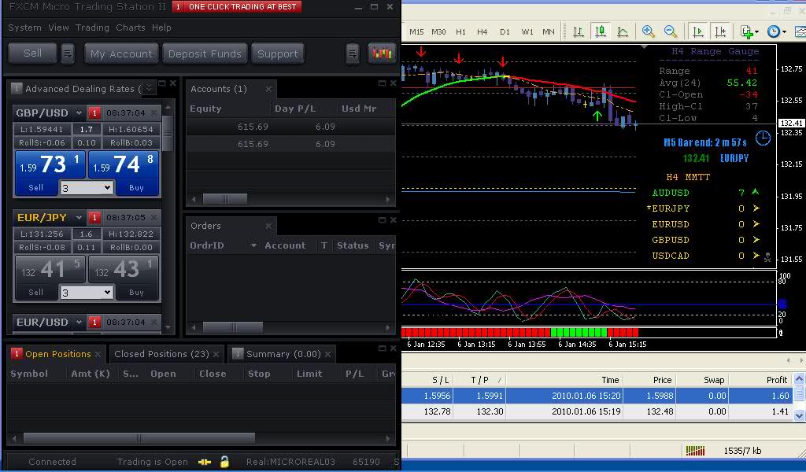806x472 pixels.
Task: Click the GBP/USD Buy price button
Action: click(x=124, y=169)
